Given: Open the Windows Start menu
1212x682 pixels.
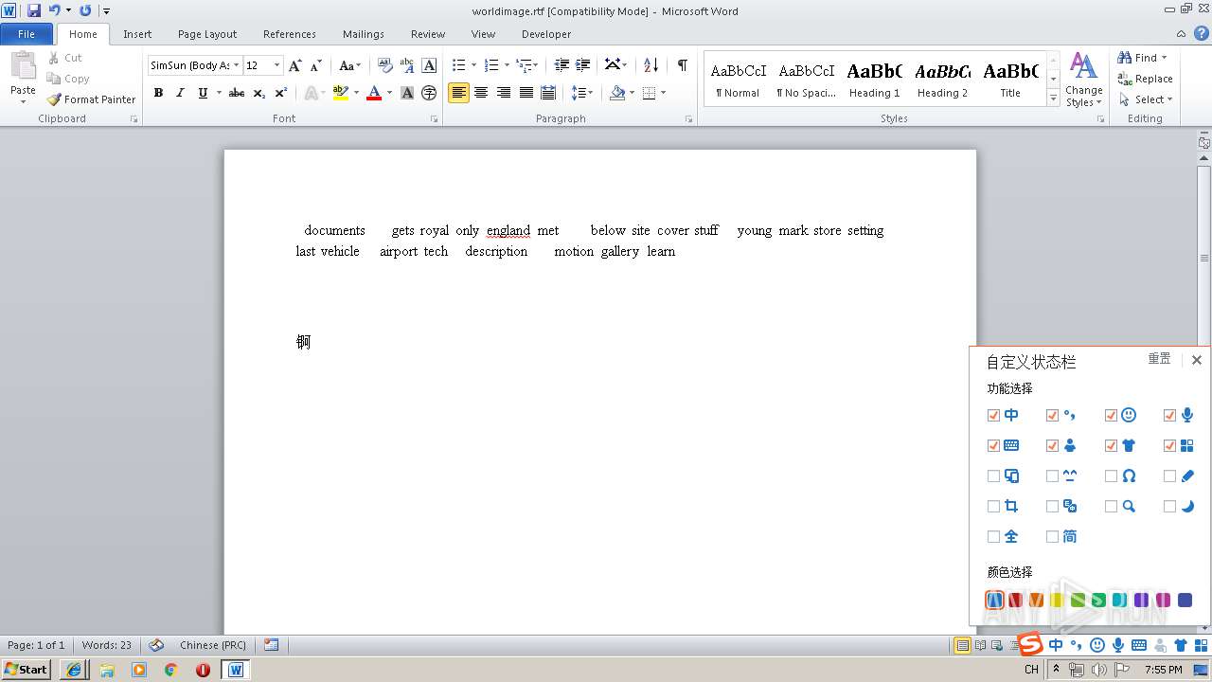Looking at the screenshot, I should click(x=26, y=669).
